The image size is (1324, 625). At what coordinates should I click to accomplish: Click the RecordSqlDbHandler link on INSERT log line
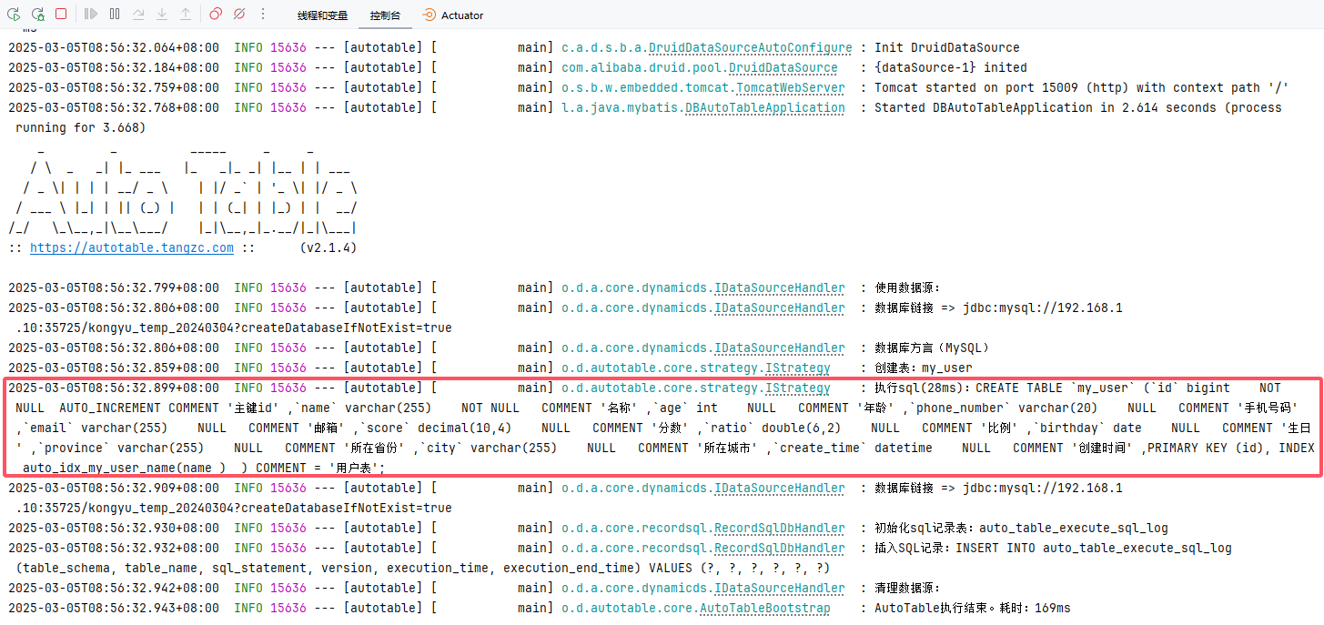click(x=779, y=548)
